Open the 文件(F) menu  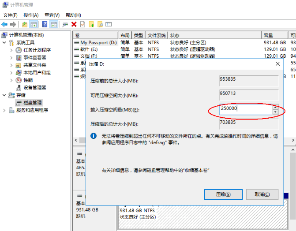point(10,15)
